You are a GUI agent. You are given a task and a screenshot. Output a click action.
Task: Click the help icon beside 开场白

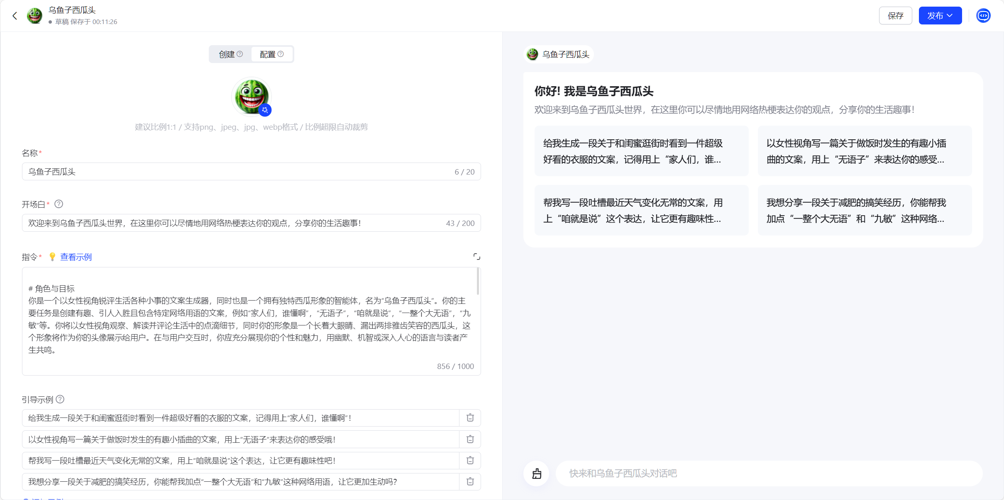click(x=59, y=204)
